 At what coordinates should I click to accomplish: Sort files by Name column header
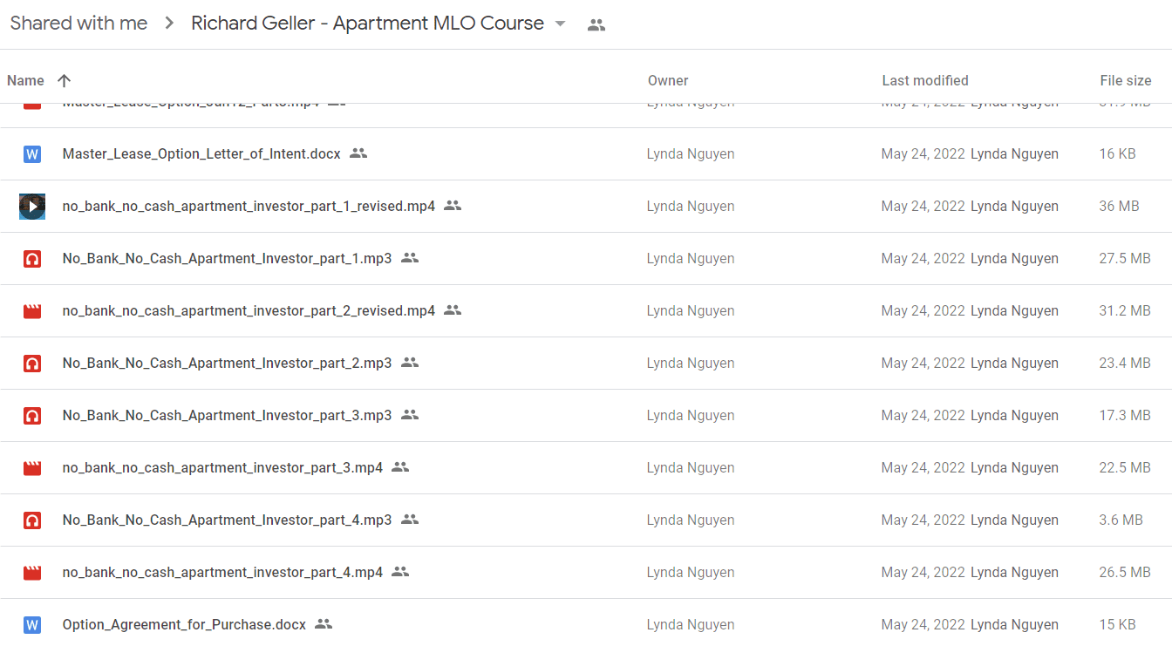point(25,80)
